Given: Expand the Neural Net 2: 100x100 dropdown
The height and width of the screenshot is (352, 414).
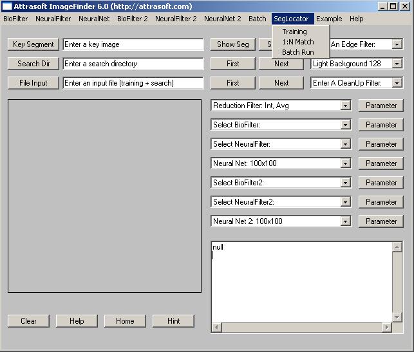Looking at the screenshot, I should pyautogui.click(x=346, y=221).
